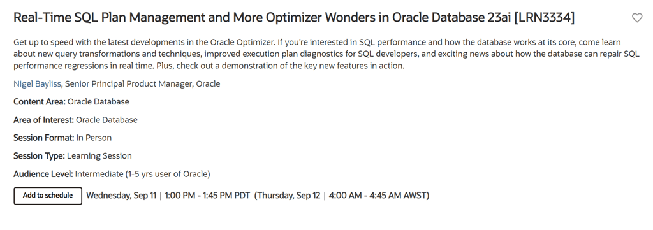Screen dimensions: 653x230
Task: Click the Area of Interest label
Action: pos(44,120)
